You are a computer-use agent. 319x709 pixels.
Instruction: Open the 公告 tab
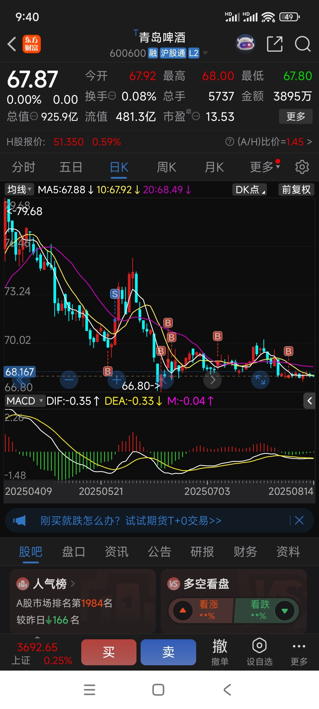point(159,552)
